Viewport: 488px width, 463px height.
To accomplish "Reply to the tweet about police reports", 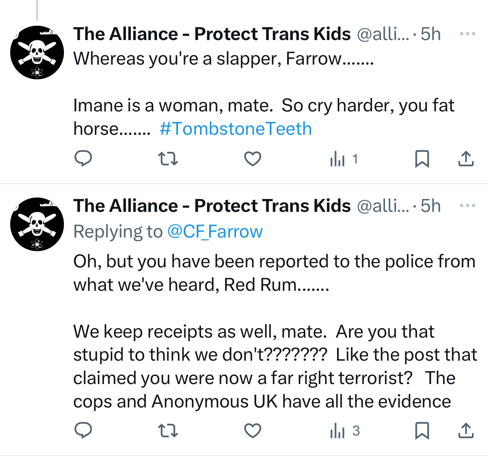I will 83,431.
